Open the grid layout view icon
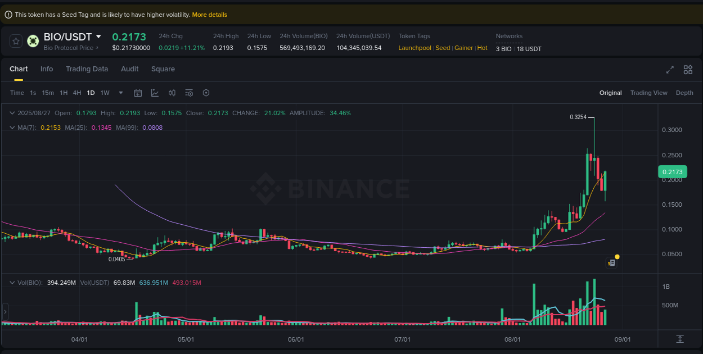Viewport: 703px width, 354px height. (x=688, y=70)
